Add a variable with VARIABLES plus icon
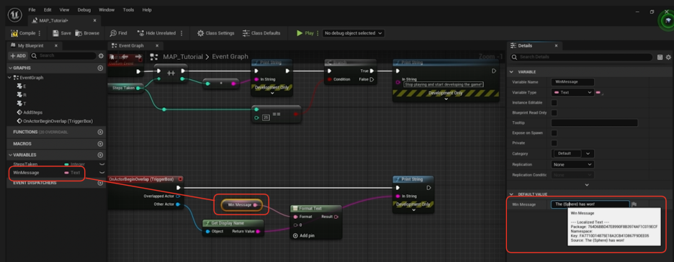This screenshot has width=674, height=262. (x=100, y=155)
